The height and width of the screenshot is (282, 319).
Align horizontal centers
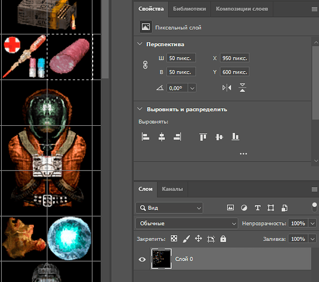(x=161, y=136)
